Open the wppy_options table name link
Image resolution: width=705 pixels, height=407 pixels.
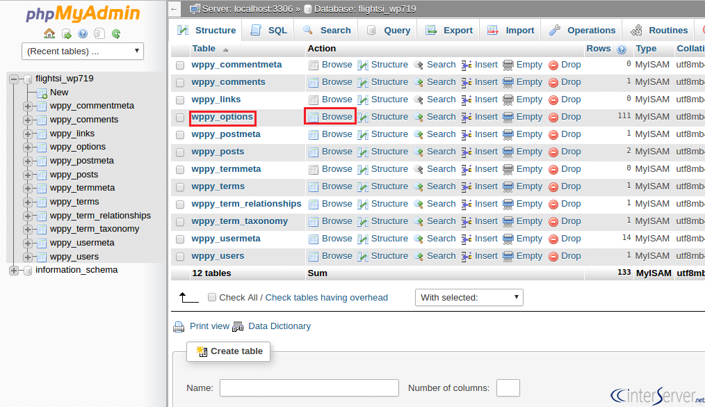pos(222,117)
